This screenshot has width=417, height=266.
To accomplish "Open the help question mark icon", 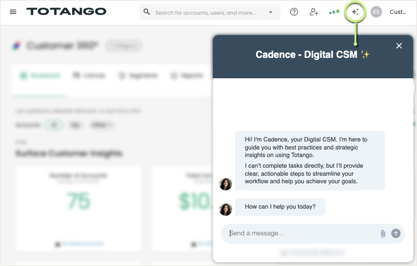I will click(294, 12).
